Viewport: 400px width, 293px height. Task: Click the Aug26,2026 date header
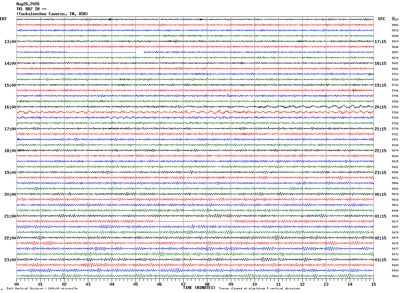[x=28, y=4]
